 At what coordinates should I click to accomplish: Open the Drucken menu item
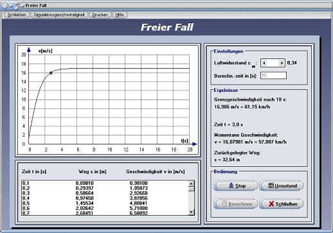tap(100, 15)
